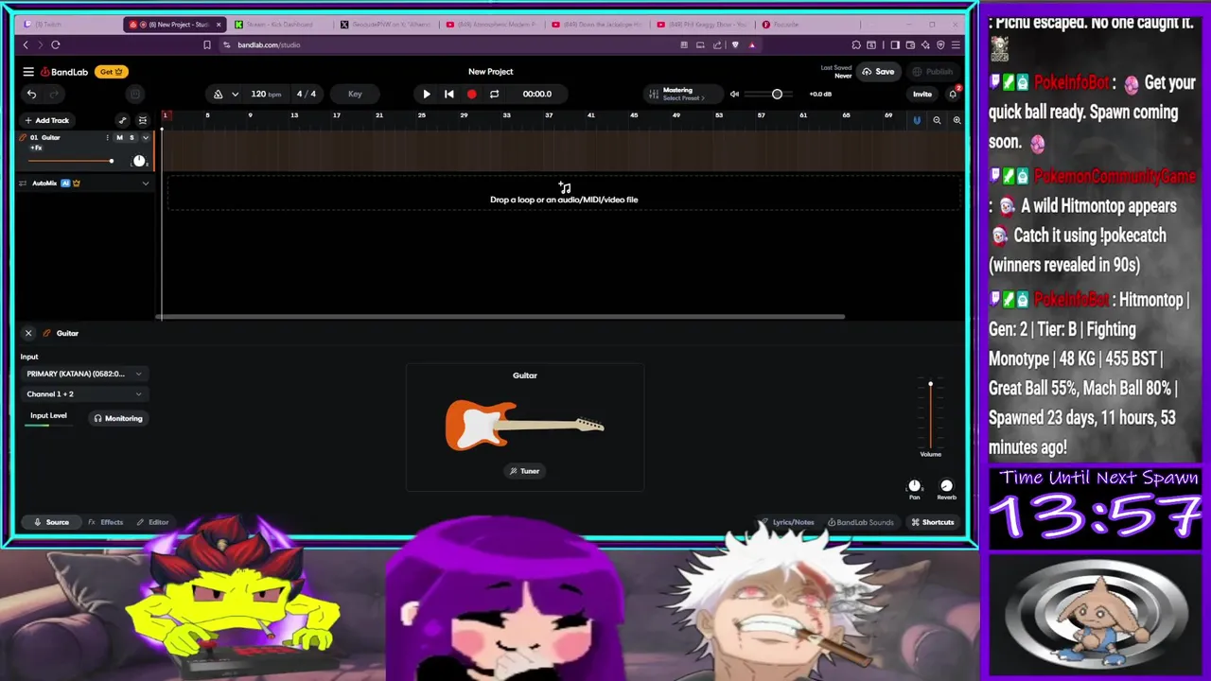Viewport: 1211px width, 681px height.
Task: Adjust the panel Volume fader
Action: click(x=930, y=414)
